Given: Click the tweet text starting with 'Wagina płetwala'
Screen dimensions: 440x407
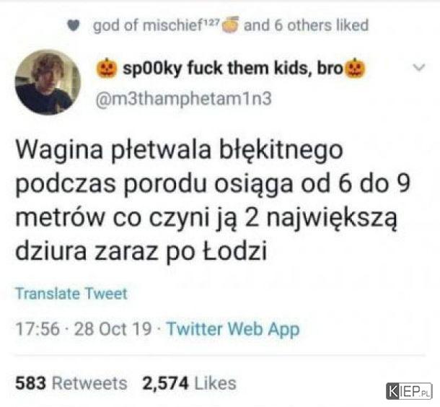Looking at the screenshot, I should 214,200.
